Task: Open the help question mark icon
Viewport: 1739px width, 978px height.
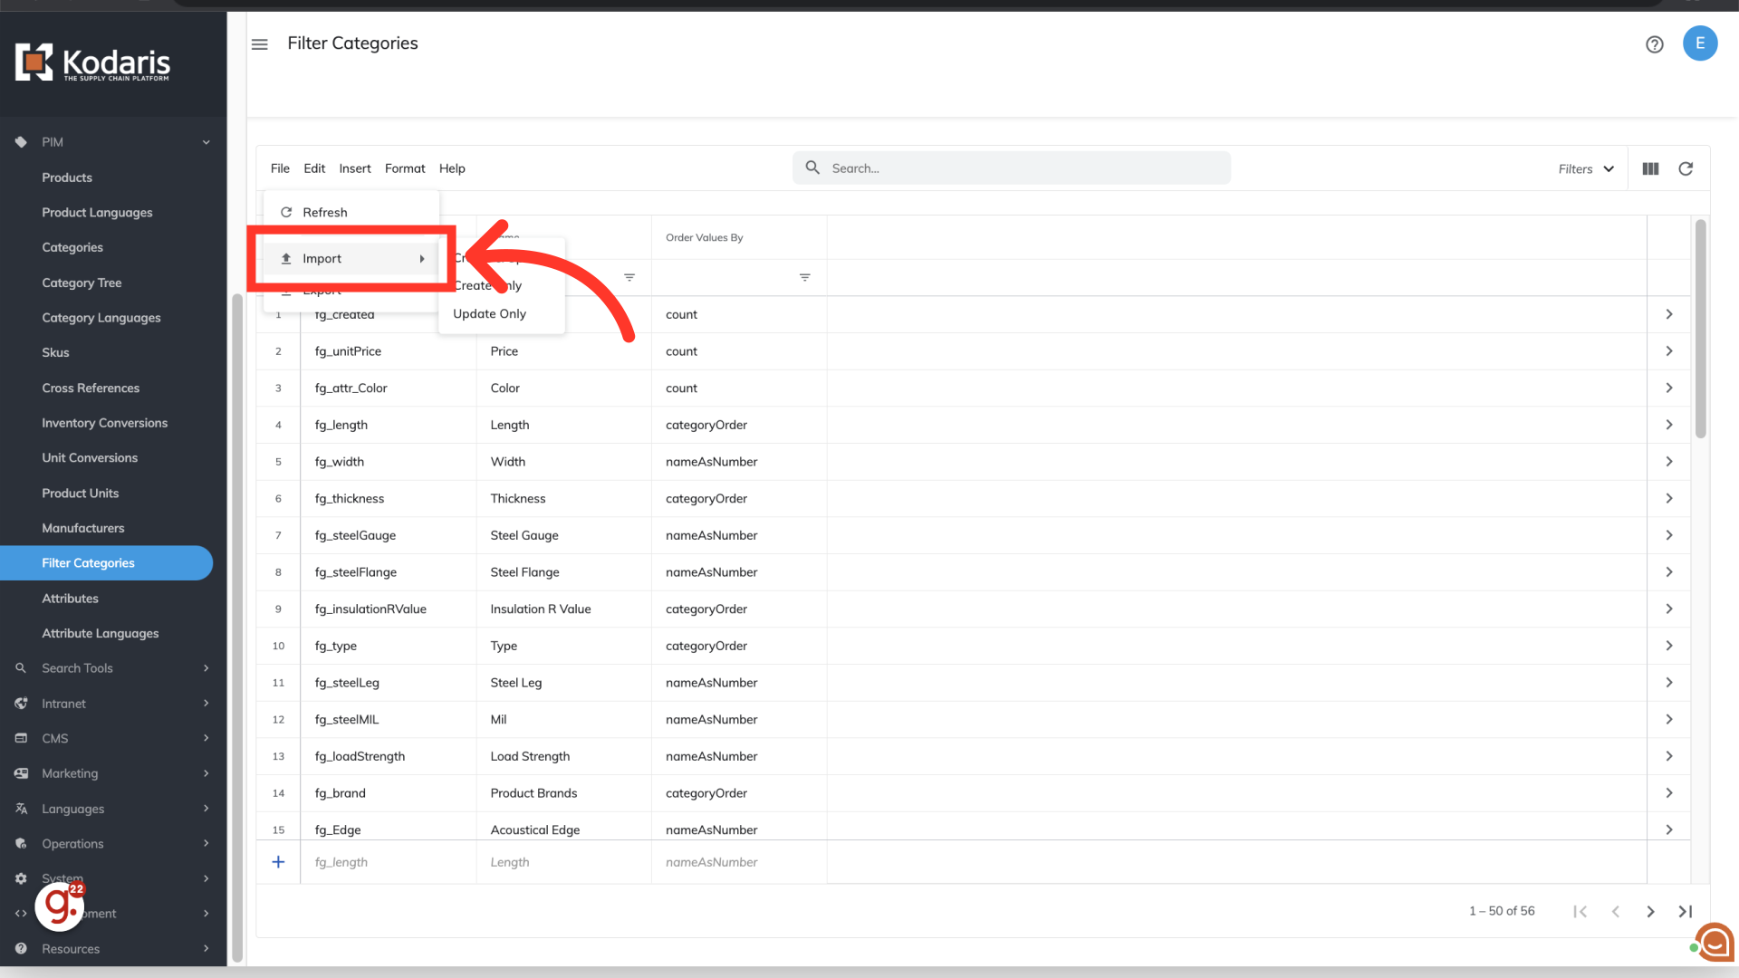Action: click(1654, 44)
